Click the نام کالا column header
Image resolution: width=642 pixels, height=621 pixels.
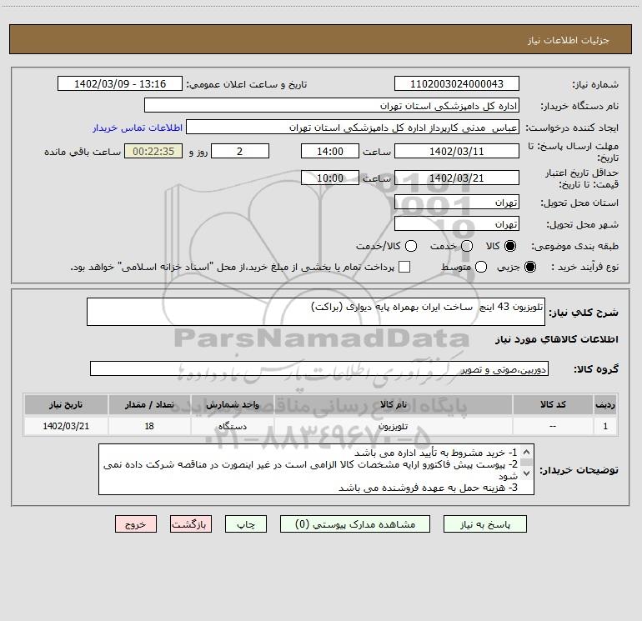[394, 404]
